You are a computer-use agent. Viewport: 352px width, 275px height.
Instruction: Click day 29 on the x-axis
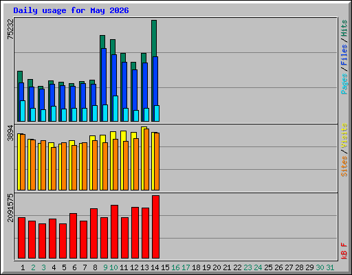309,267
